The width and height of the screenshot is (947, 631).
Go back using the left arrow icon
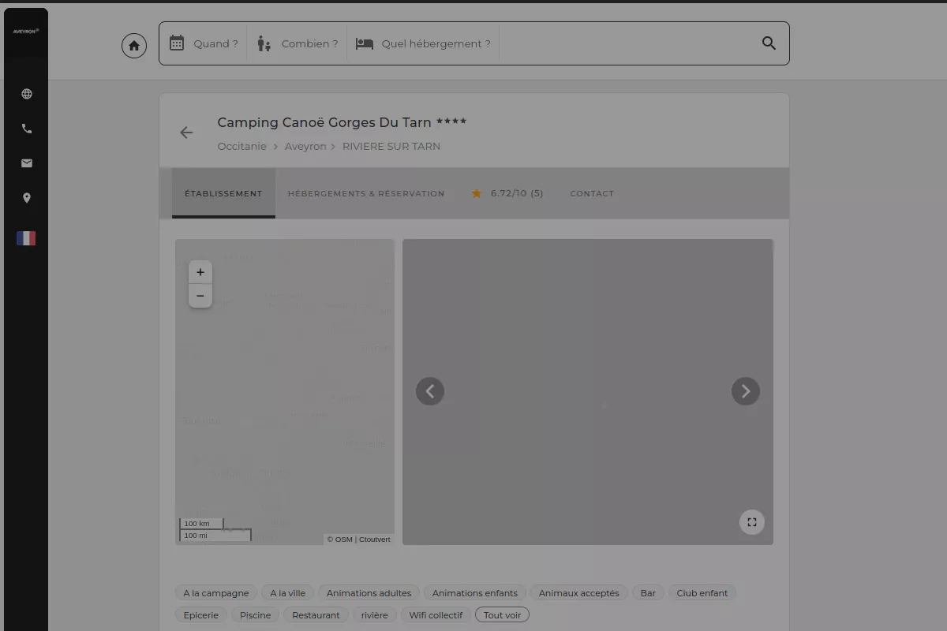click(186, 133)
